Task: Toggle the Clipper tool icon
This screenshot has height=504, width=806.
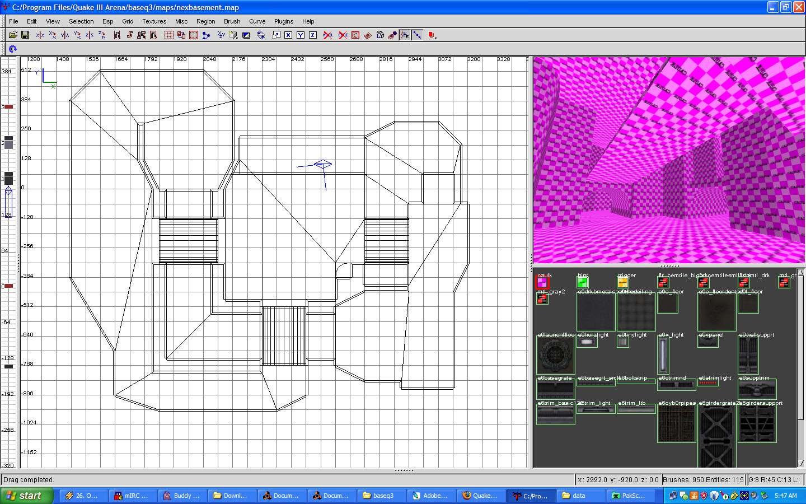Action: click(206, 35)
